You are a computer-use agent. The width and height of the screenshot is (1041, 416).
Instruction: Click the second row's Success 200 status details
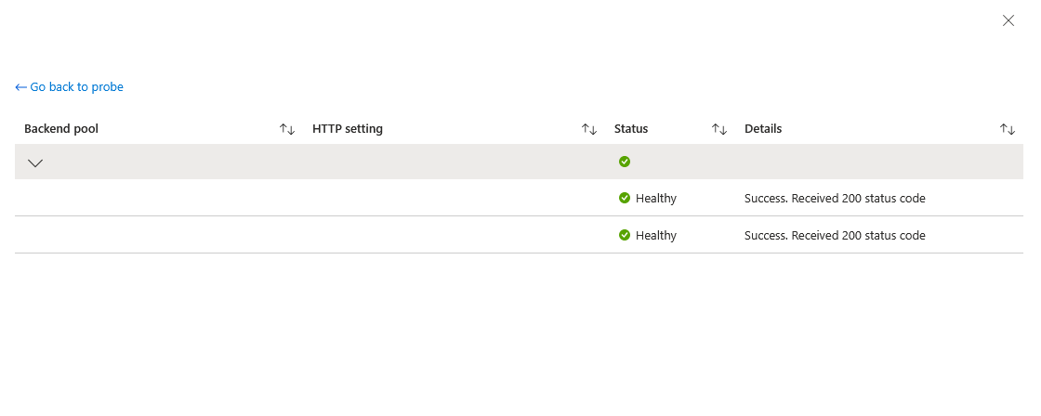click(x=835, y=235)
